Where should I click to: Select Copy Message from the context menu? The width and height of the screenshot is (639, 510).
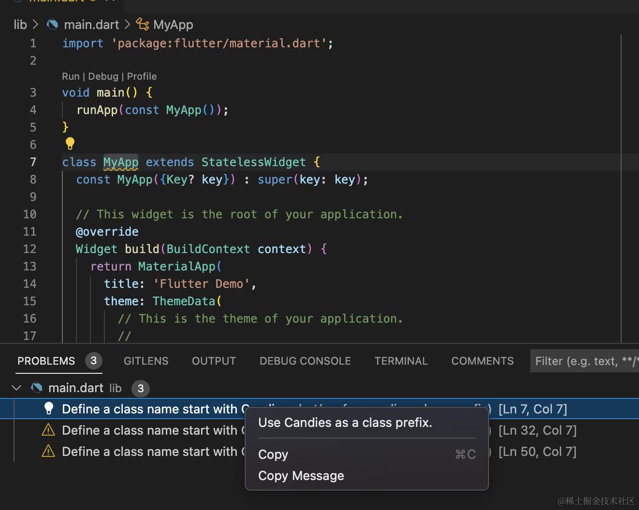301,476
